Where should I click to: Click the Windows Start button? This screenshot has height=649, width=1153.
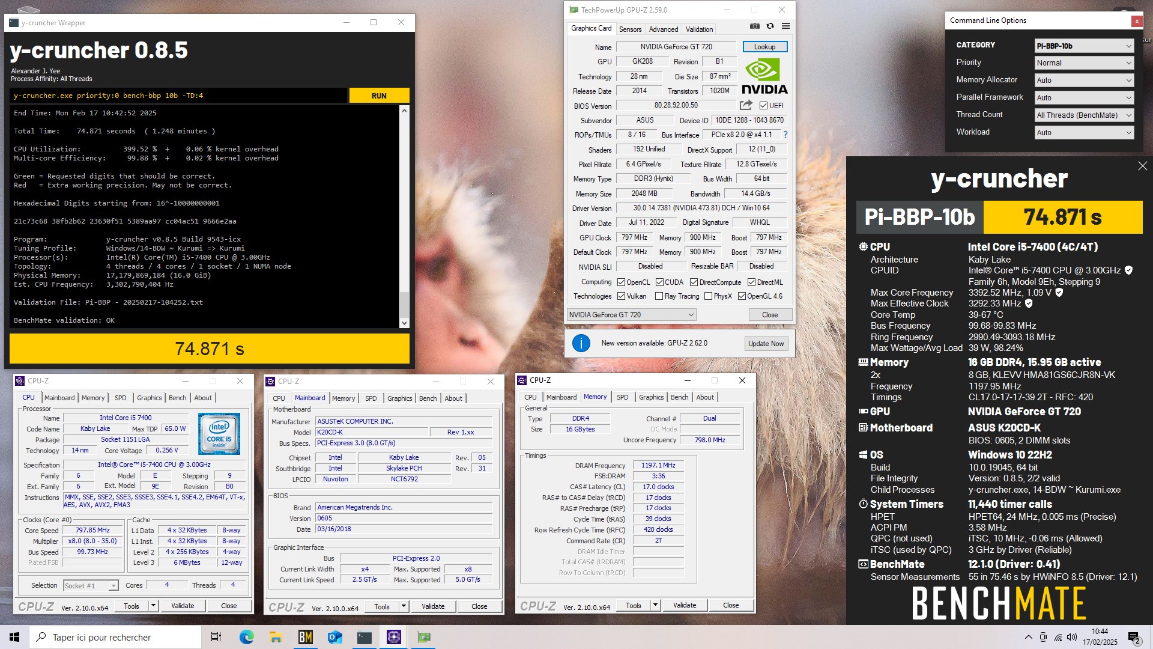click(14, 637)
